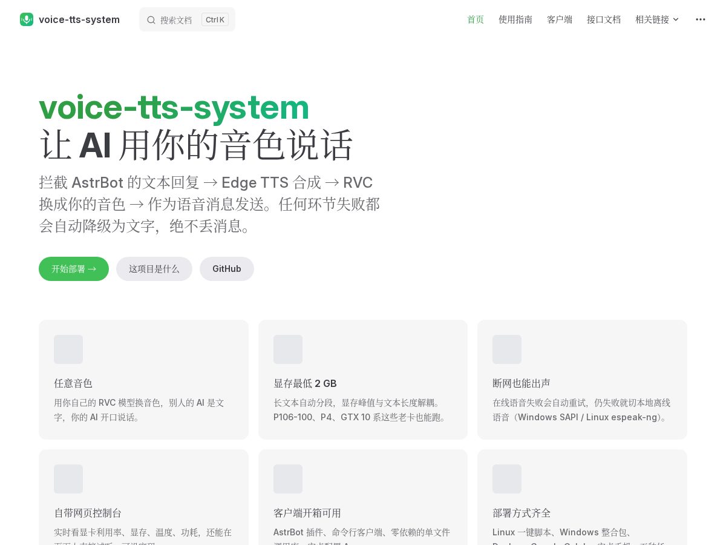Click the 自带网页控制台 card icon placeholder
The image size is (726, 545).
click(x=68, y=479)
